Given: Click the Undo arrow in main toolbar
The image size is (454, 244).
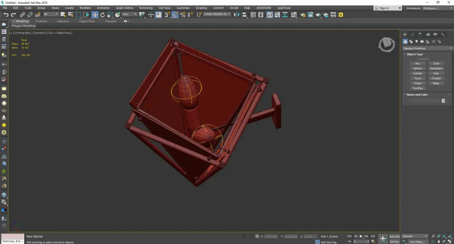Looking at the screenshot, I should pyautogui.click(x=6, y=15).
